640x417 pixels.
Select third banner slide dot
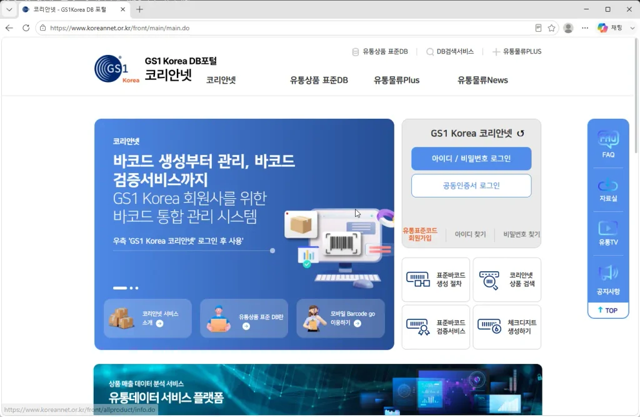coord(137,288)
